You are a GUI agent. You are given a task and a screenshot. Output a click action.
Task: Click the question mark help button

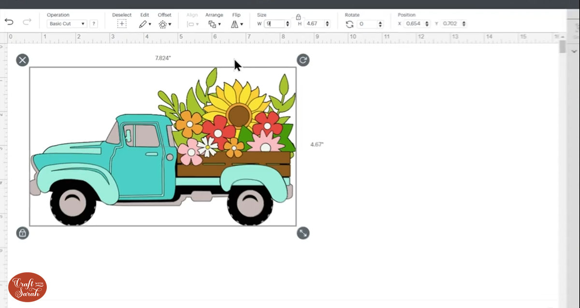93,23
